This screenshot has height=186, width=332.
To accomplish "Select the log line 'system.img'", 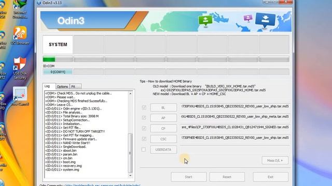I will (62, 169).
